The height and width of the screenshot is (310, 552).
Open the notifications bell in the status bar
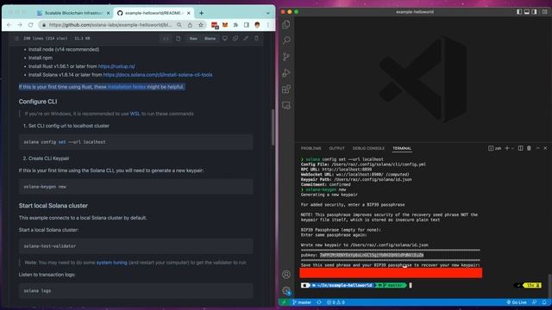(x=544, y=302)
